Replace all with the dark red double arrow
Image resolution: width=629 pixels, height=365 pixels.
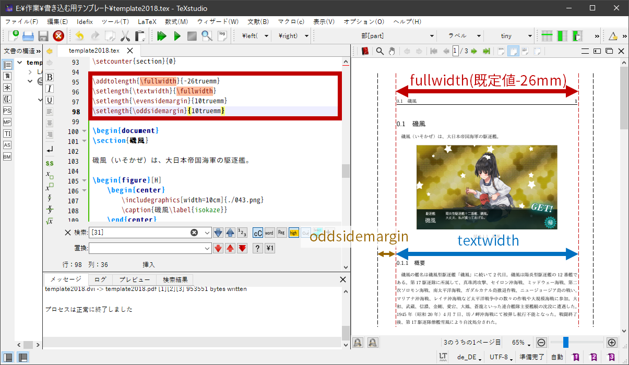(x=242, y=248)
